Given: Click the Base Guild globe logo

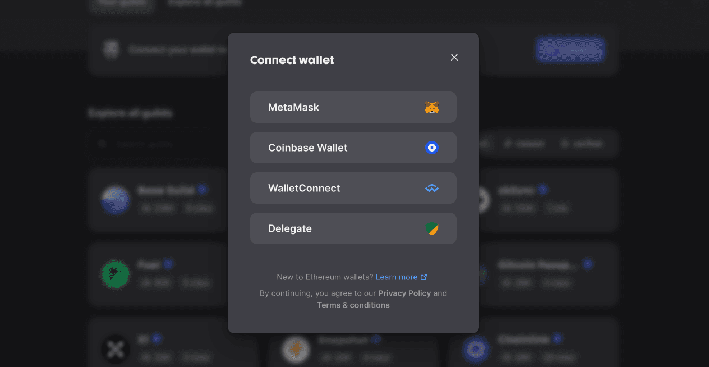Looking at the screenshot, I should tap(115, 200).
